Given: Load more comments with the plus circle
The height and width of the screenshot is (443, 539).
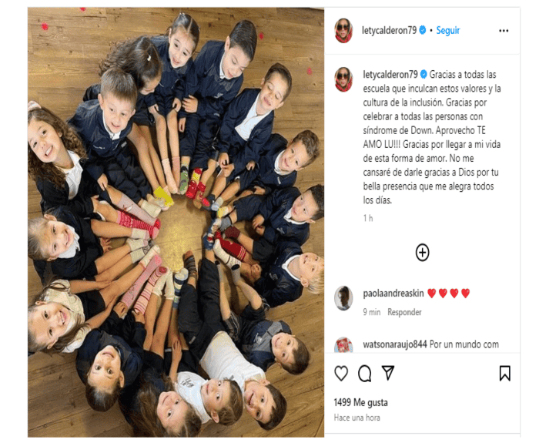Looking at the screenshot, I should click(422, 253).
